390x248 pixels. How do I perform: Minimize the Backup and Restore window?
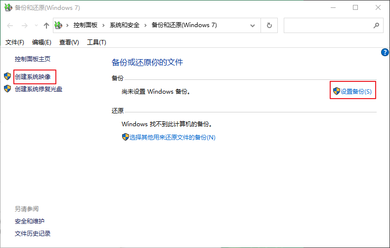tap(333, 8)
